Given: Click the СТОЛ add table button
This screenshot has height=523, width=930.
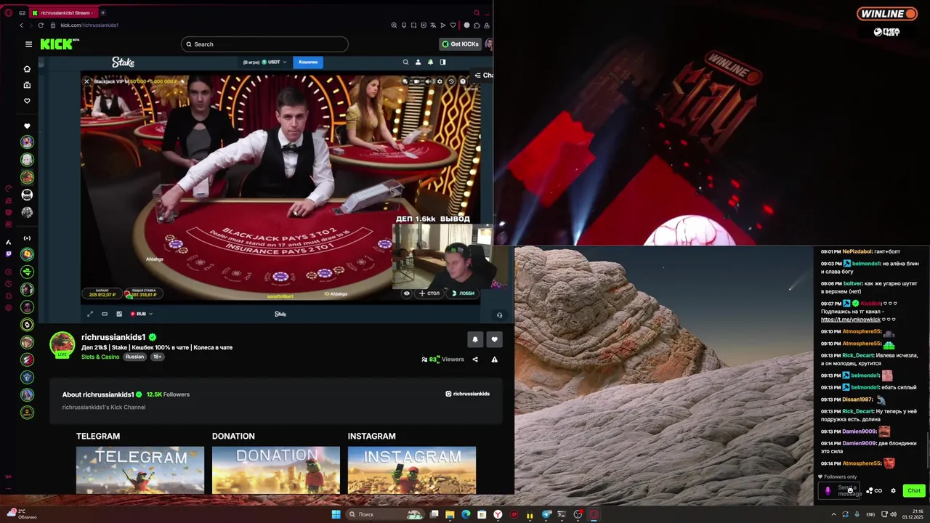Looking at the screenshot, I should coord(429,293).
